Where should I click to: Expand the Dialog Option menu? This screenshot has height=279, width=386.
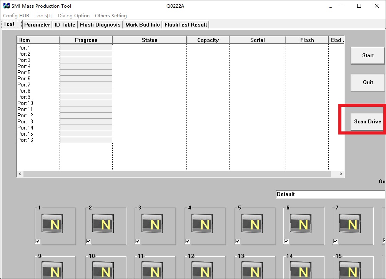[x=74, y=16]
